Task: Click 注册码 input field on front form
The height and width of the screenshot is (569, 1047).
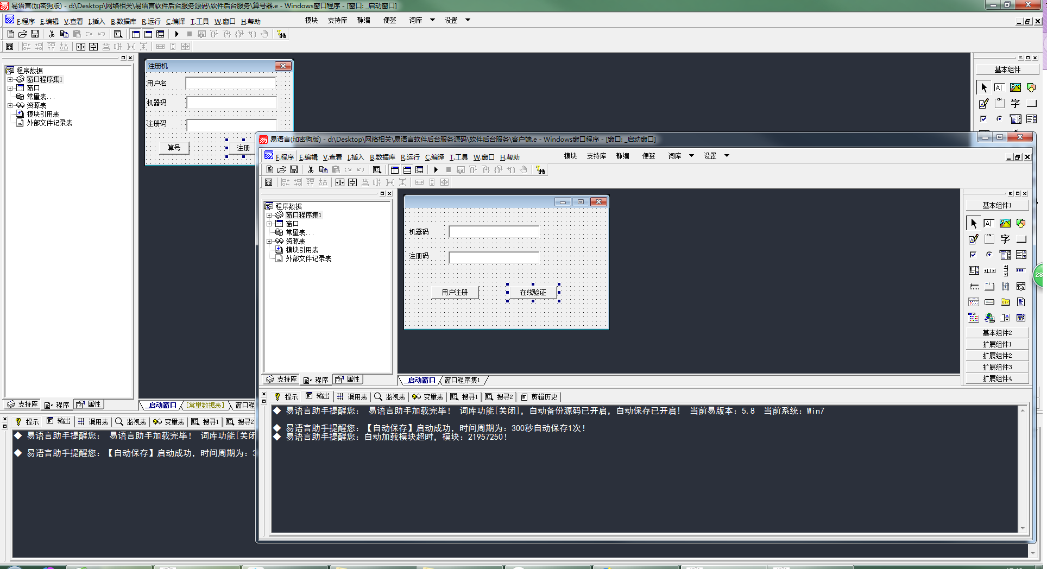Action: (494, 257)
